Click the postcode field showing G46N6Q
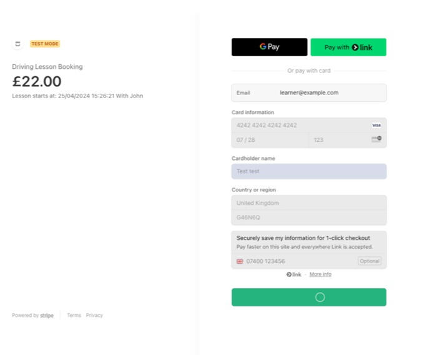 click(x=308, y=217)
